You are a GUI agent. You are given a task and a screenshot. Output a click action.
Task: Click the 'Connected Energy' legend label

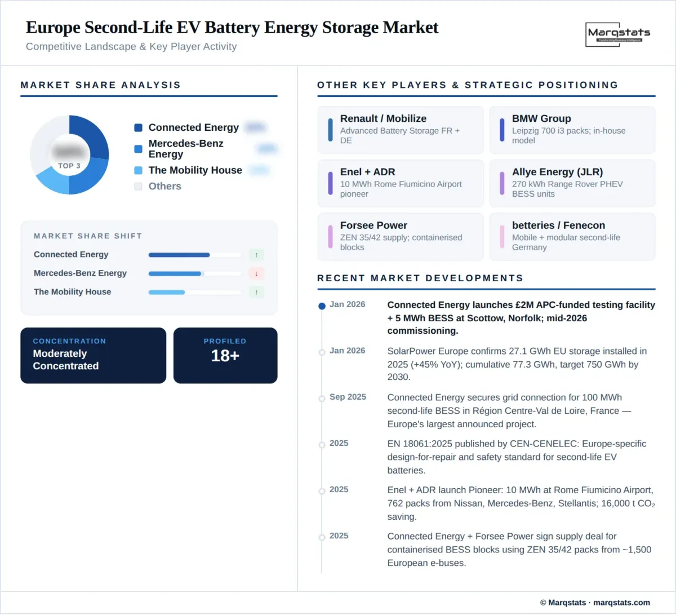[x=194, y=127]
